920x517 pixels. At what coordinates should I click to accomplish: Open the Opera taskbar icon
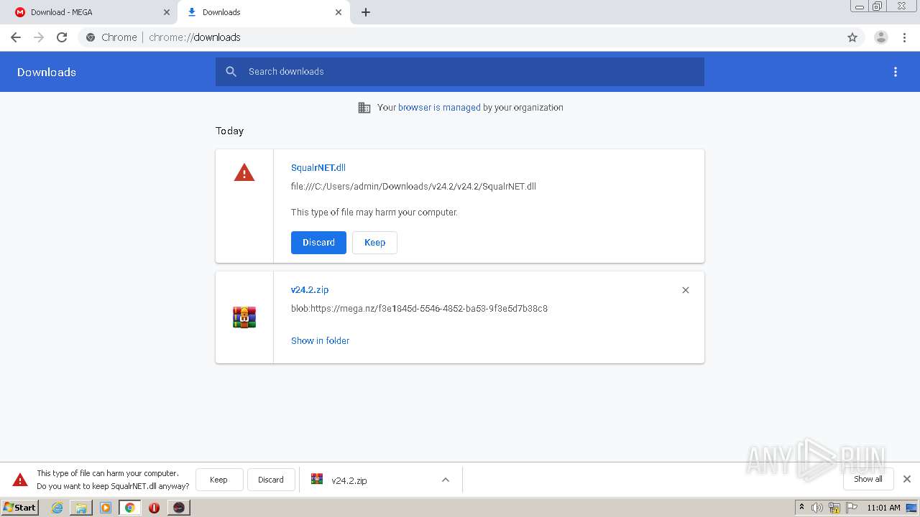click(x=154, y=508)
